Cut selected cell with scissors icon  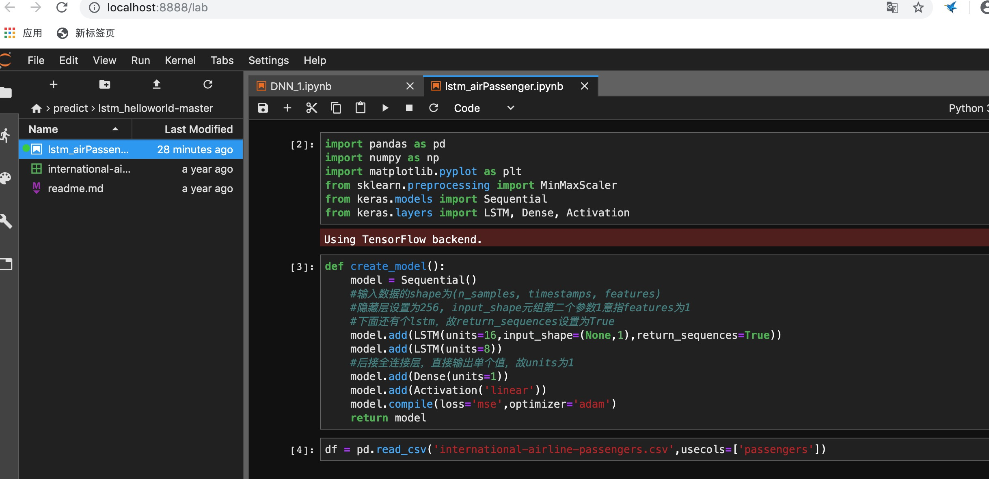pyautogui.click(x=311, y=108)
